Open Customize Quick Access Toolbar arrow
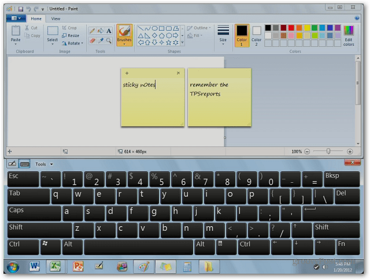Screen dimensions: 370x280 [x=43, y=9]
